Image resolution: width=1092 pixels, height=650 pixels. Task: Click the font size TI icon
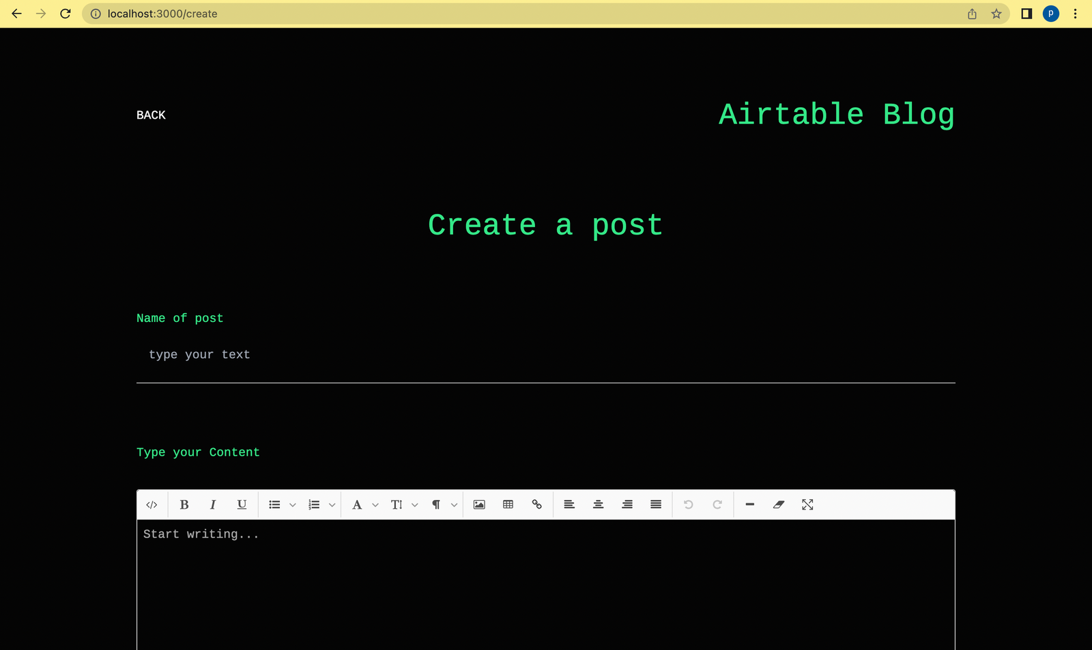click(x=397, y=505)
